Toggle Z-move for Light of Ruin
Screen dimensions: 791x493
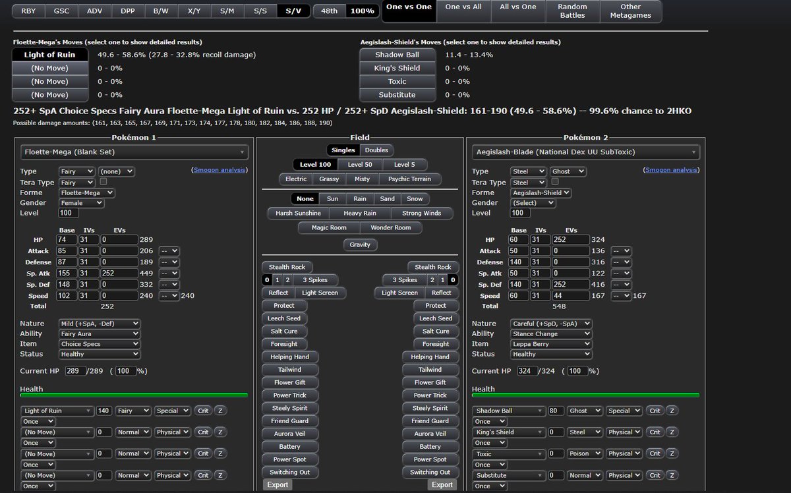point(221,411)
